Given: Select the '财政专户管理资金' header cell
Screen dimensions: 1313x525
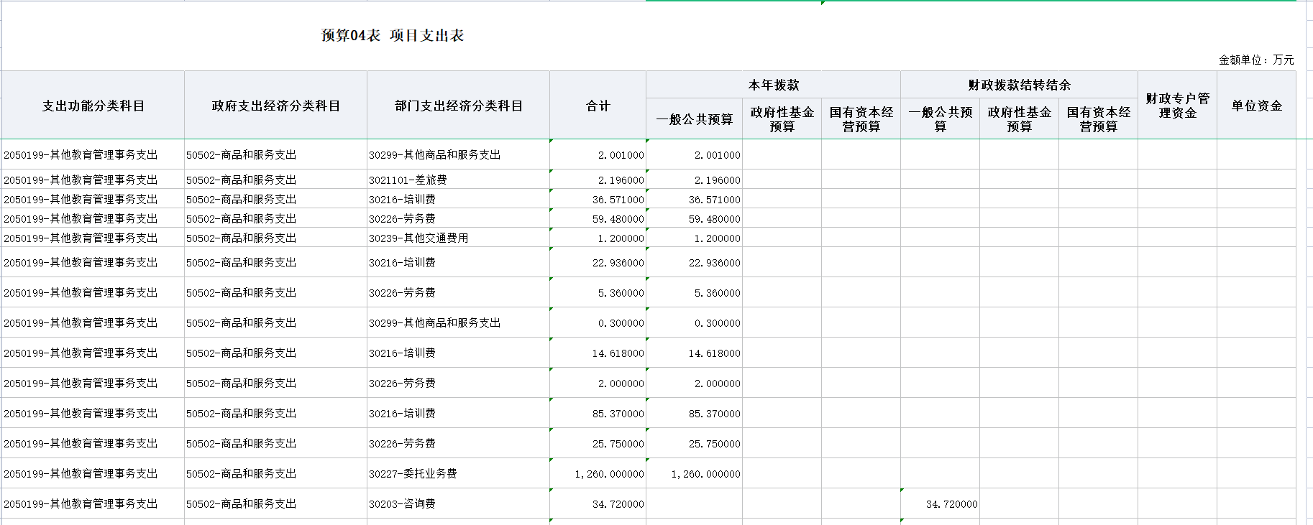Looking at the screenshot, I should point(1177,106).
